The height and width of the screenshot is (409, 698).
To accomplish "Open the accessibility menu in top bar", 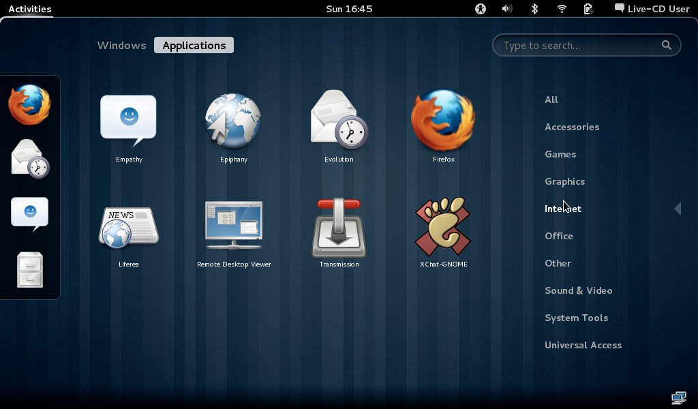I will click(481, 9).
